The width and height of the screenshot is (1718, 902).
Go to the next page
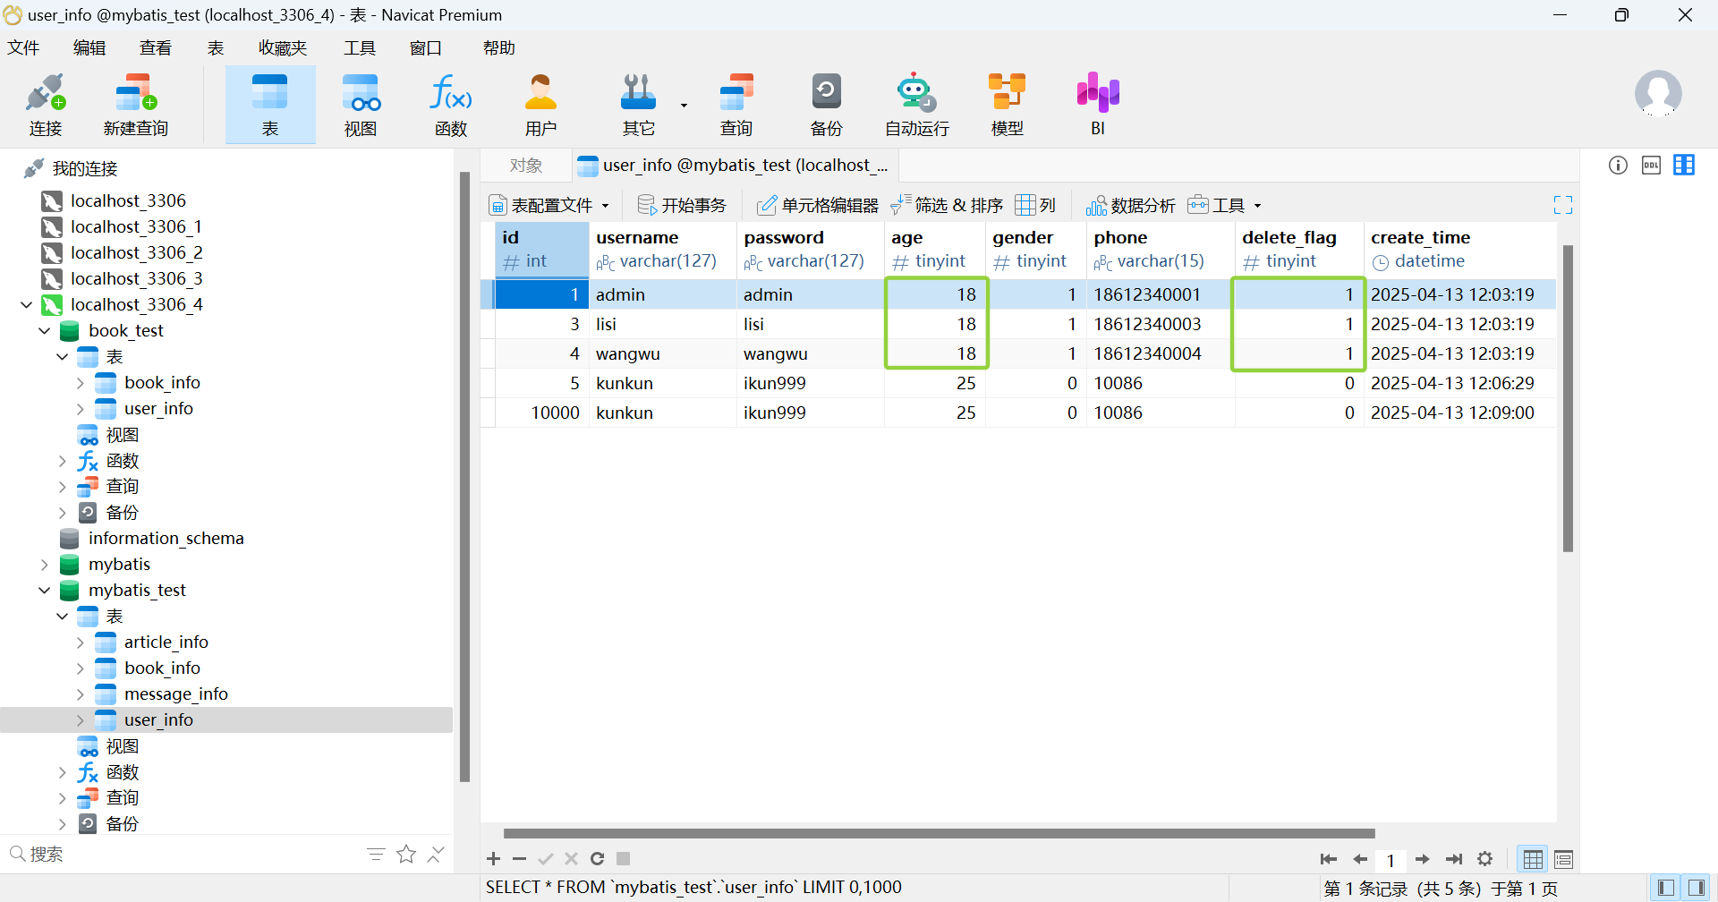click(x=1423, y=859)
